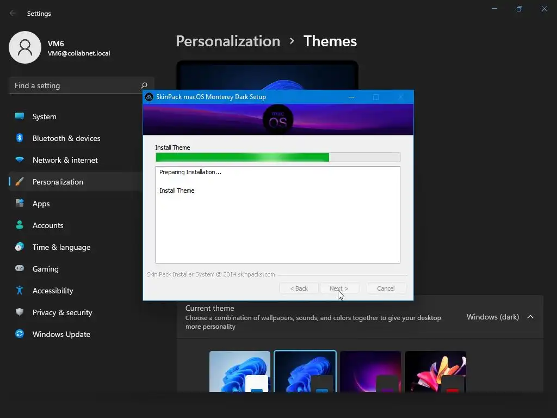Click the search magnifier icon in Settings
557x418 pixels.
pyautogui.click(x=144, y=85)
